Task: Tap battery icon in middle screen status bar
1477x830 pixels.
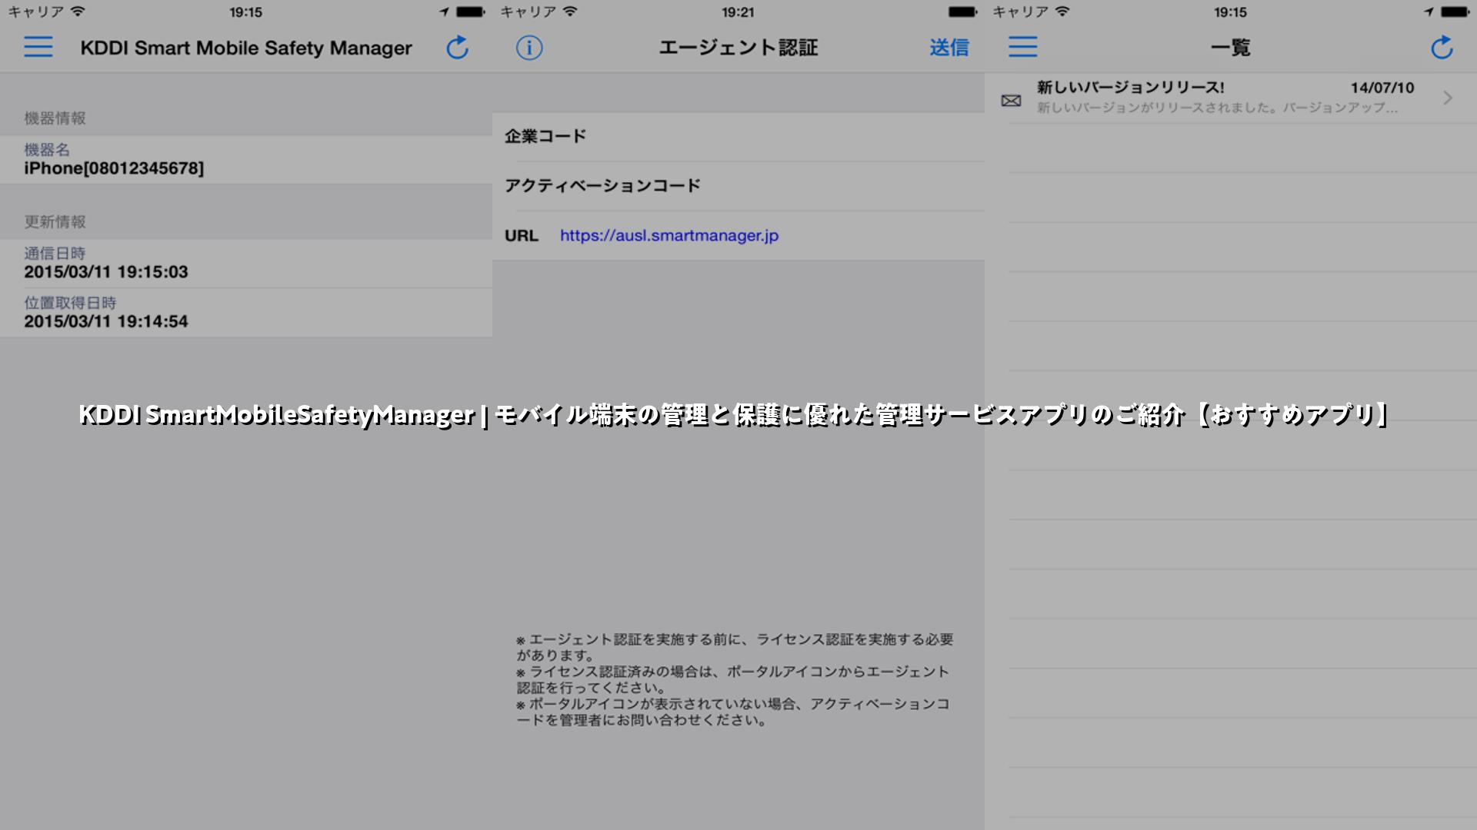Action: pyautogui.click(x=963, y=12)
